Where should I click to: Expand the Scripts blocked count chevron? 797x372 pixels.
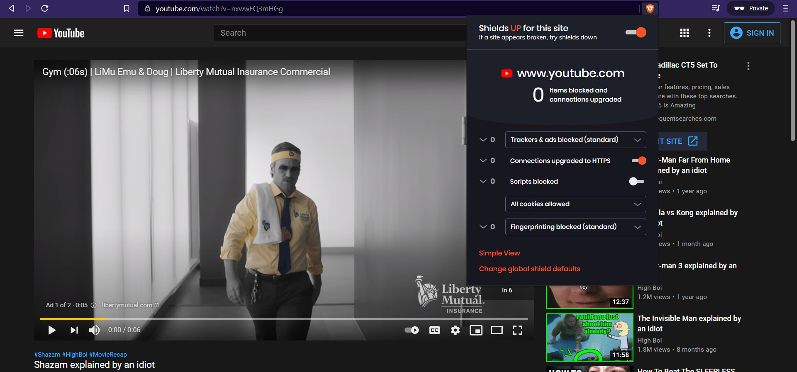(483, 181)
